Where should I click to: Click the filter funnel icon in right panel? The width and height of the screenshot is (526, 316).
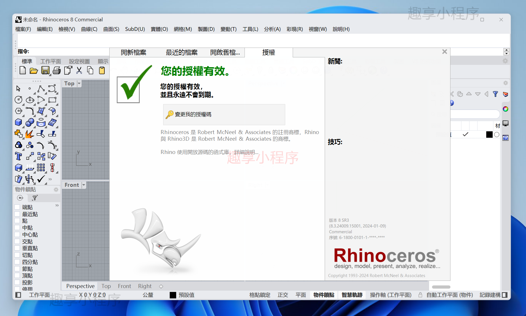(x=495, y=94)
